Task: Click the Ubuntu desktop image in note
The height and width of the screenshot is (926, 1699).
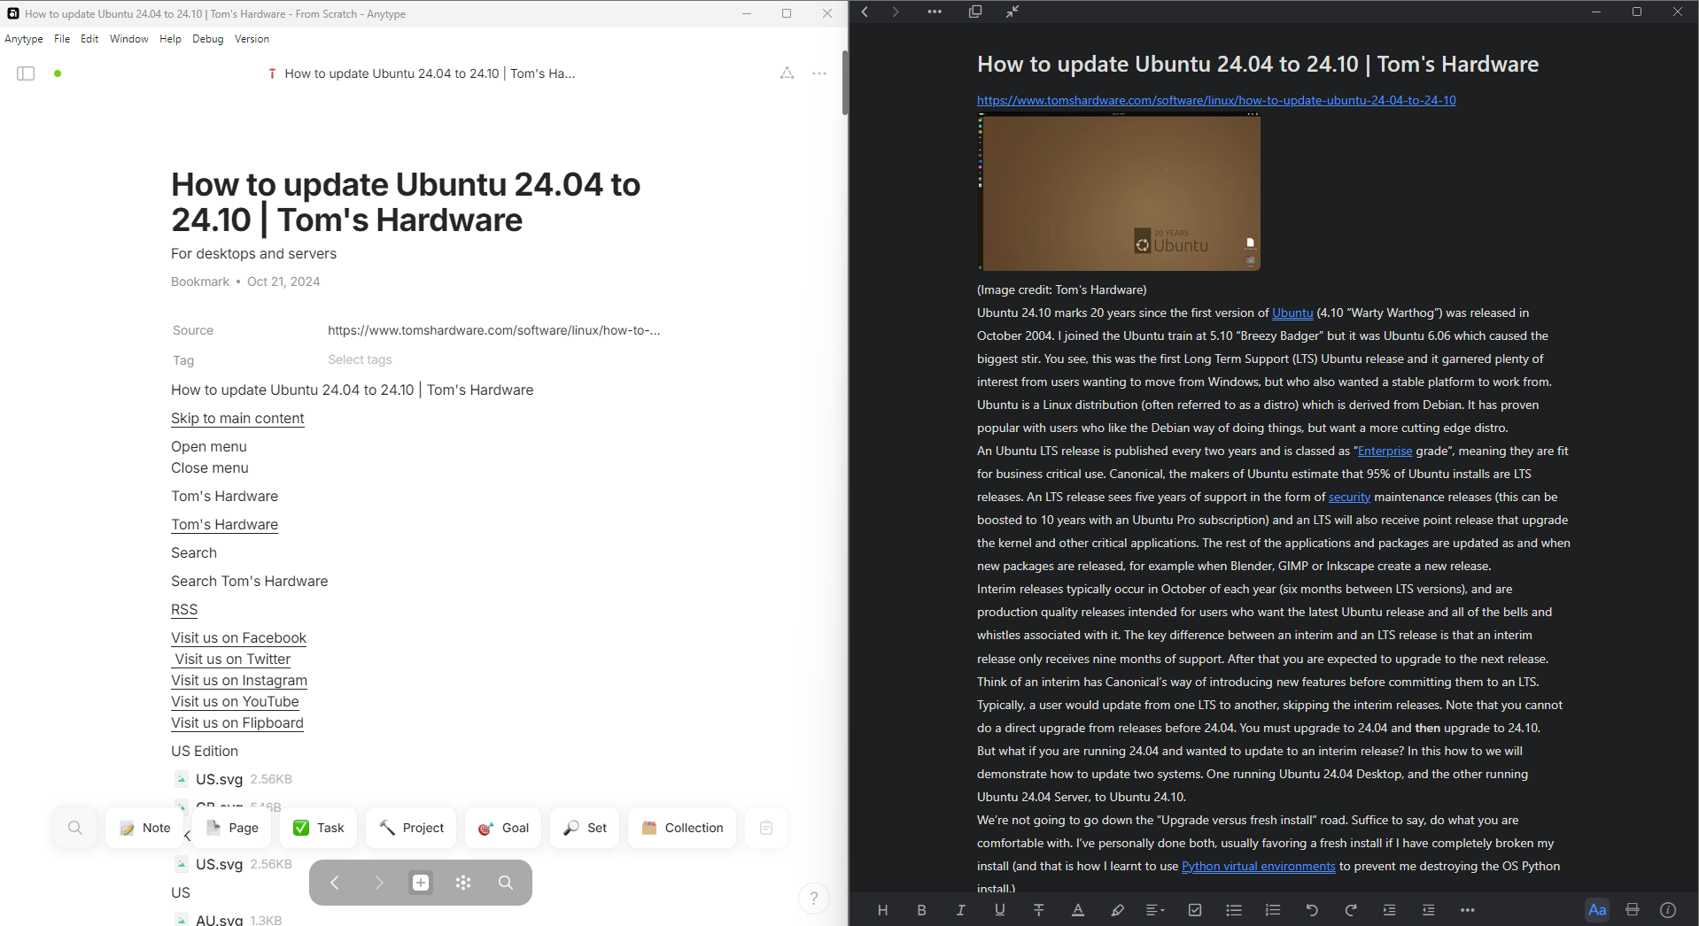Action: (1119, 192)
